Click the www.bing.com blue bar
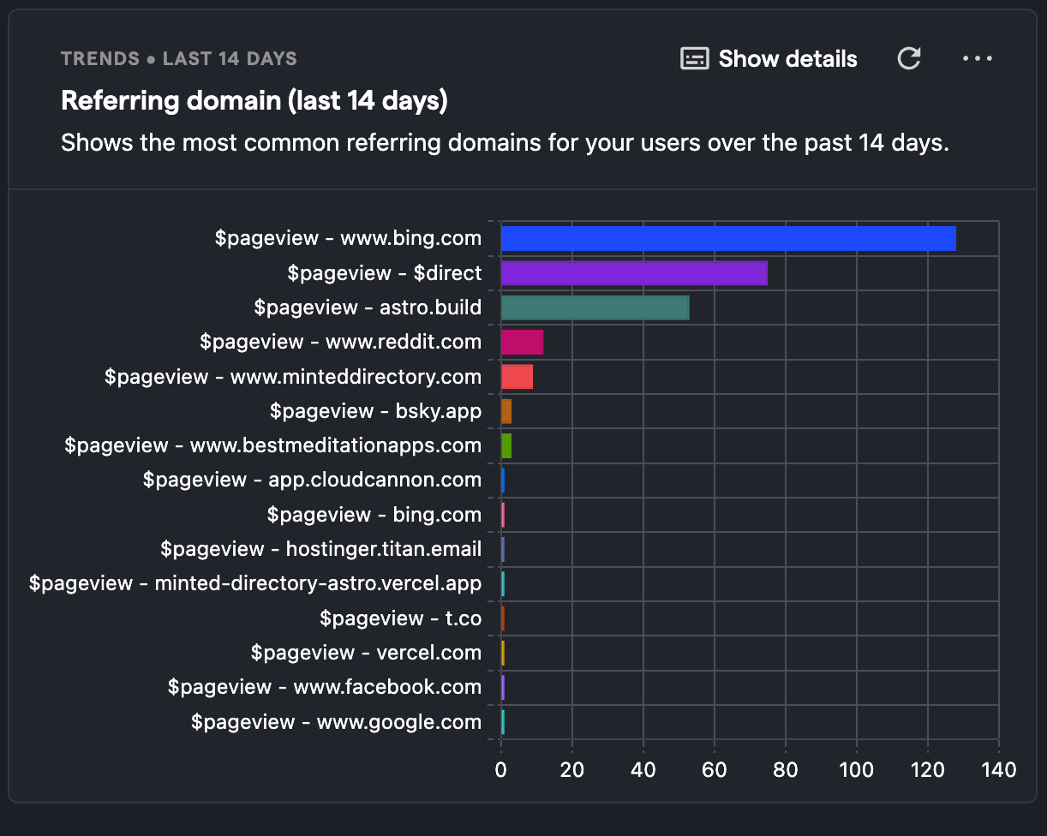 tap(728, 238)
